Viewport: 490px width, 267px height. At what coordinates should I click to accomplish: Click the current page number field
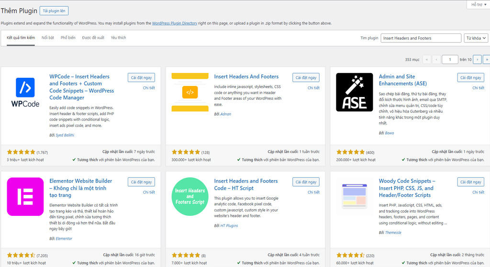point(450,59)
